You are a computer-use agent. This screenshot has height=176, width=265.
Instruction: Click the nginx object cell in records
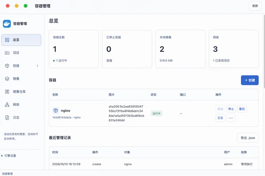pos(128,164)
